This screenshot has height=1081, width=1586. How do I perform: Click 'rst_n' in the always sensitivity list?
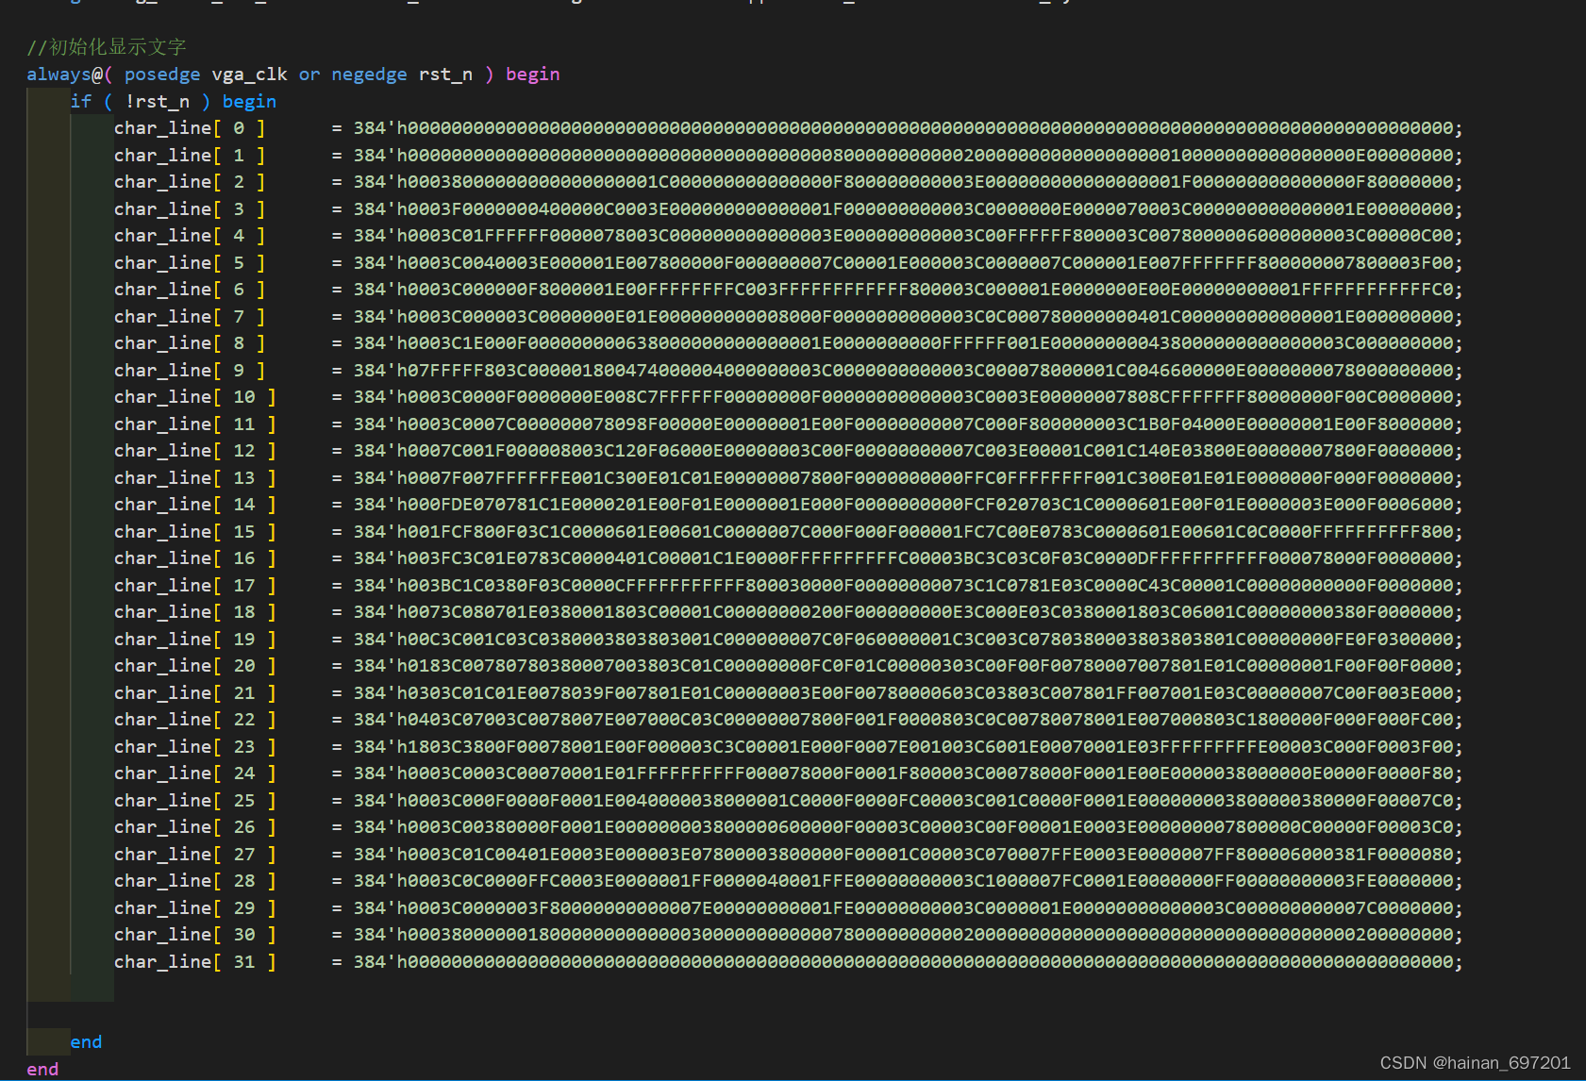(x=445, y=75)
